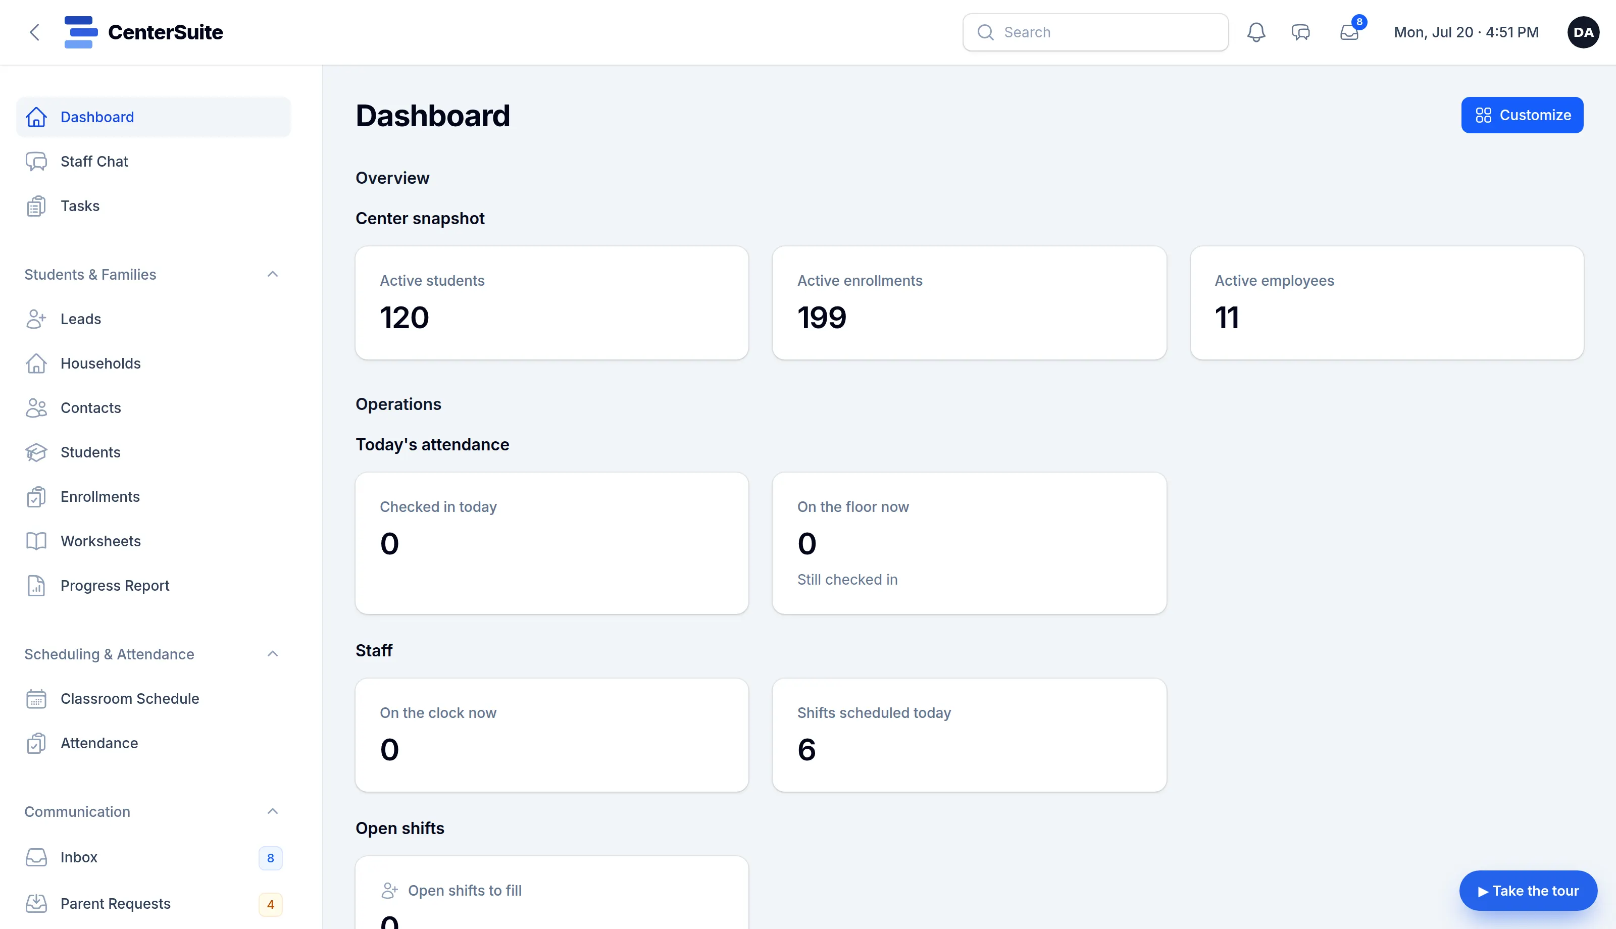The image size is (1616, 929).
Task: Click the Households house icon
Action: pyautogui.click(x=36, y=364)
